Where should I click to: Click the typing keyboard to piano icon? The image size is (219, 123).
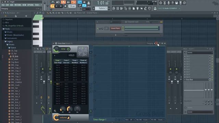(80, 2)
